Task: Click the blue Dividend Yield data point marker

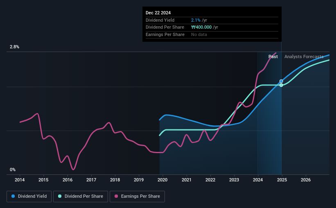Action: (x=281, y=81)
